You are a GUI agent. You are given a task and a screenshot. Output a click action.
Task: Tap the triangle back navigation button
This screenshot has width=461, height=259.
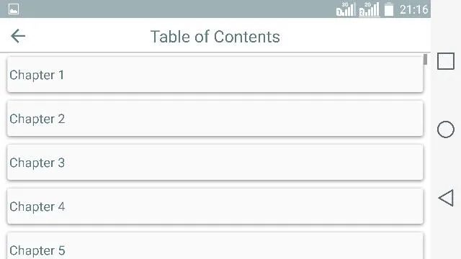[446, 198]
